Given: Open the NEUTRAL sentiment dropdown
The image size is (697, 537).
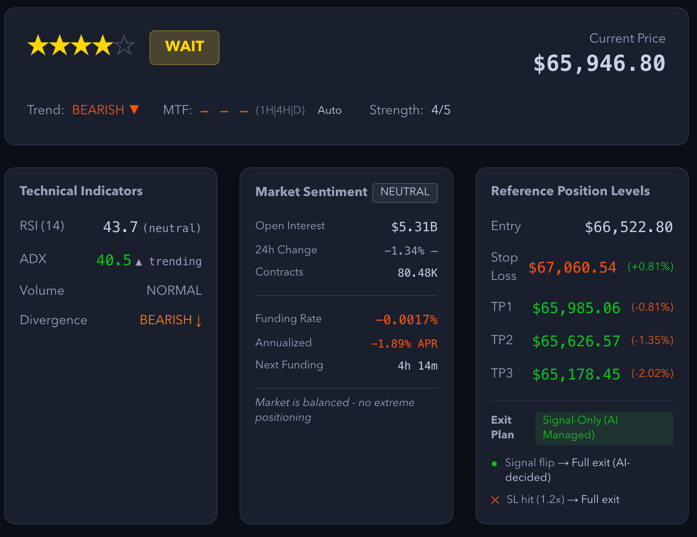Looking at the screenshot, I should pyautogui.click(x=405, y=192).
